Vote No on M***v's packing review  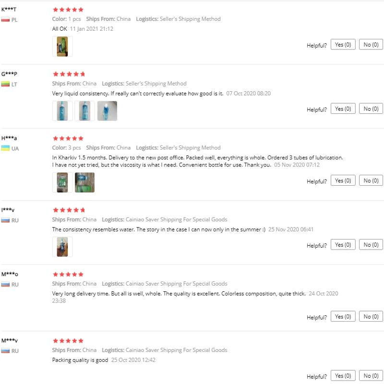(371, 376)
